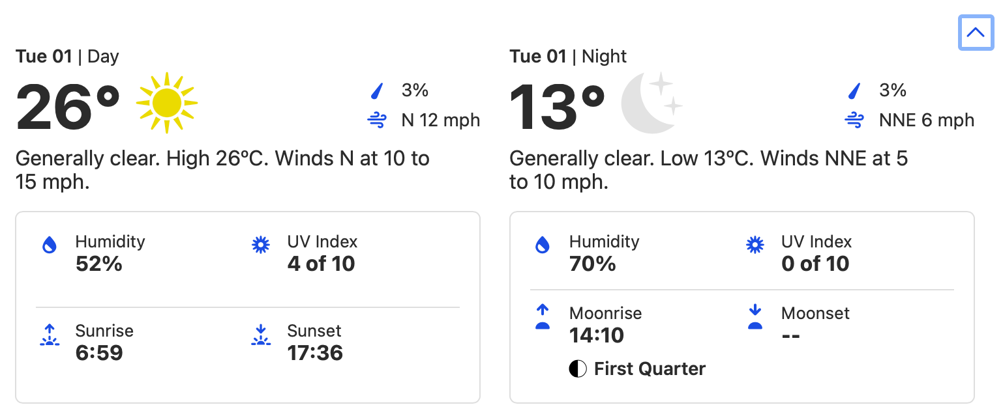Click the Tue 01 Day heading
1003x418 pixels.
[x=67, y=57]
